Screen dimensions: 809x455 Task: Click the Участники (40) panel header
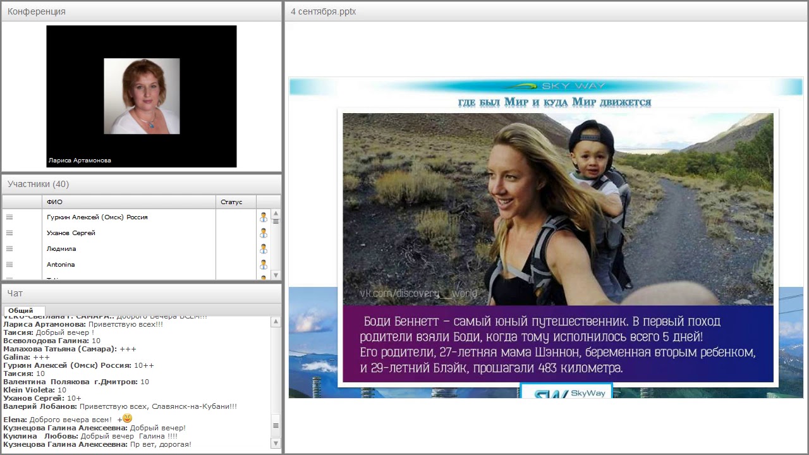[142, 184]
